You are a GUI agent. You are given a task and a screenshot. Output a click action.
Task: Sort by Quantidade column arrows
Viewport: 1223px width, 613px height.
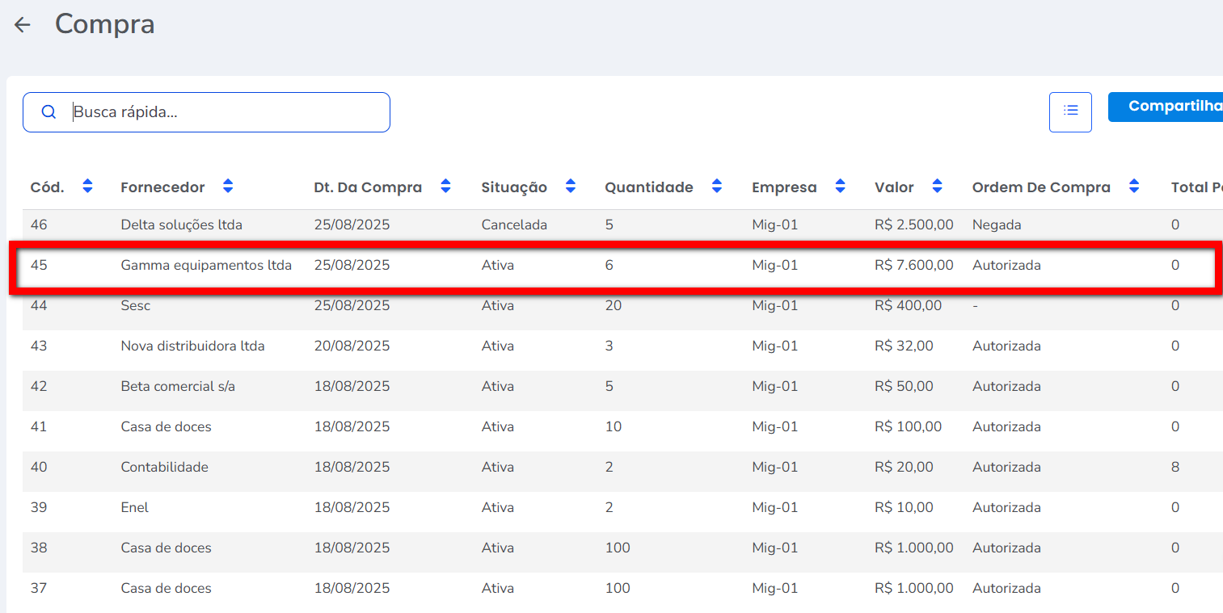tap(716, 187)
